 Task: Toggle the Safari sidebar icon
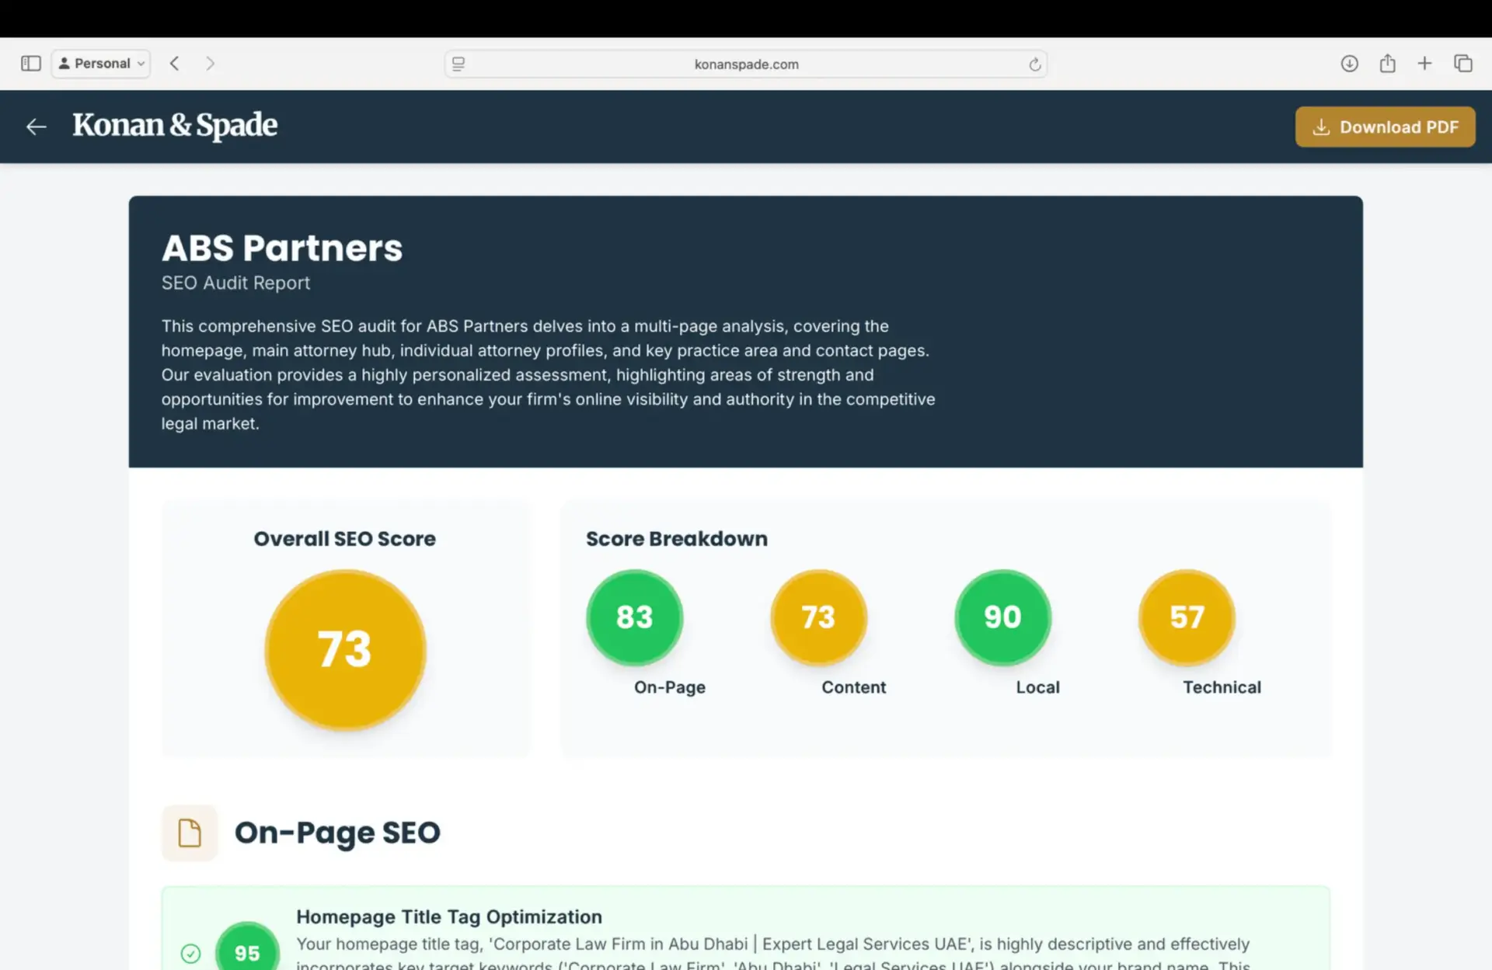click(30, 64)
